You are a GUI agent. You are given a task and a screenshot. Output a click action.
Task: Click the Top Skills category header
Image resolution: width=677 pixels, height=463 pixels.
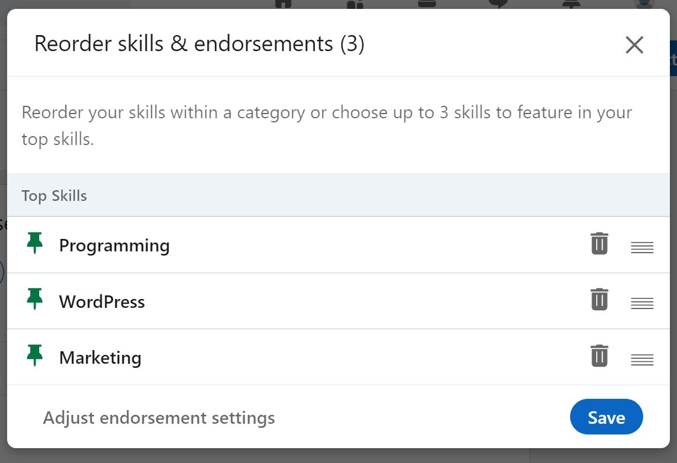point(54,196)
